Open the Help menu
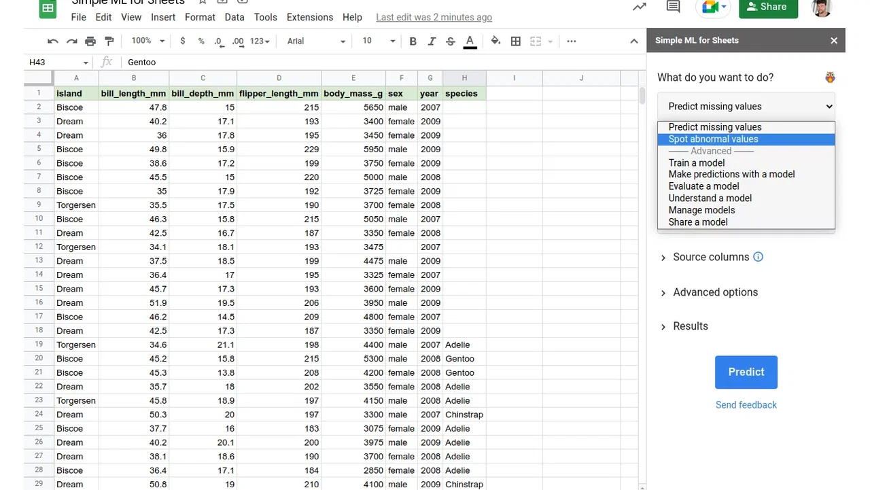This screenshot has width=870, height=490. tap(352, 17)
